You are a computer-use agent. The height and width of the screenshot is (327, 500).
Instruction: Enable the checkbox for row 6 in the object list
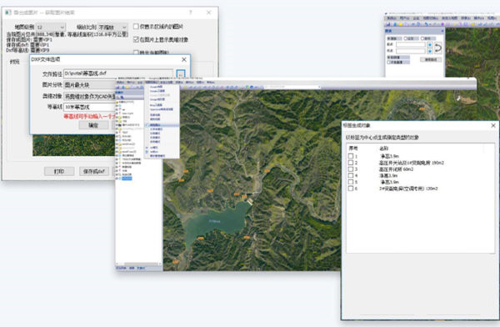tap(351, 189)
